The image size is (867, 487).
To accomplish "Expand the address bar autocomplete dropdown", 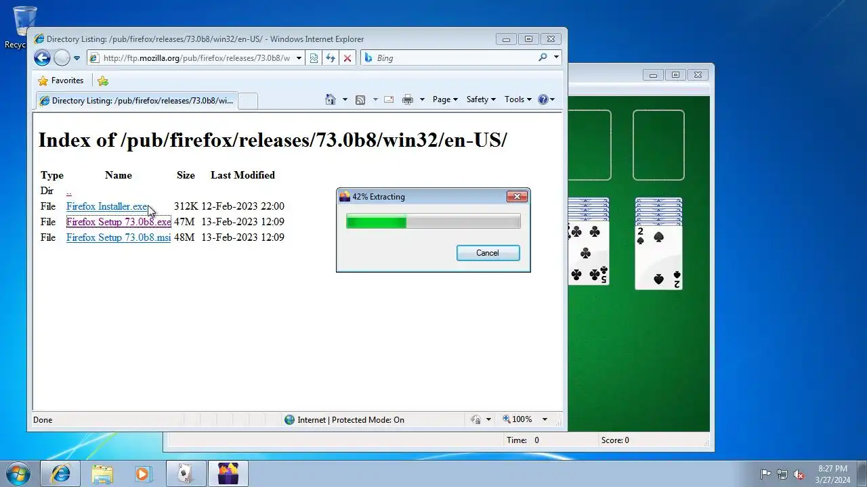I will point(299,58).
